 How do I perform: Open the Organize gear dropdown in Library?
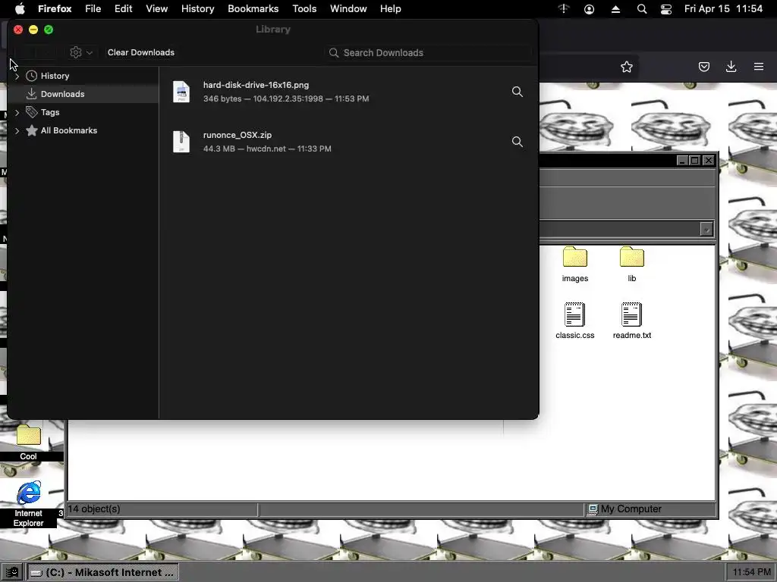[80, 52]
